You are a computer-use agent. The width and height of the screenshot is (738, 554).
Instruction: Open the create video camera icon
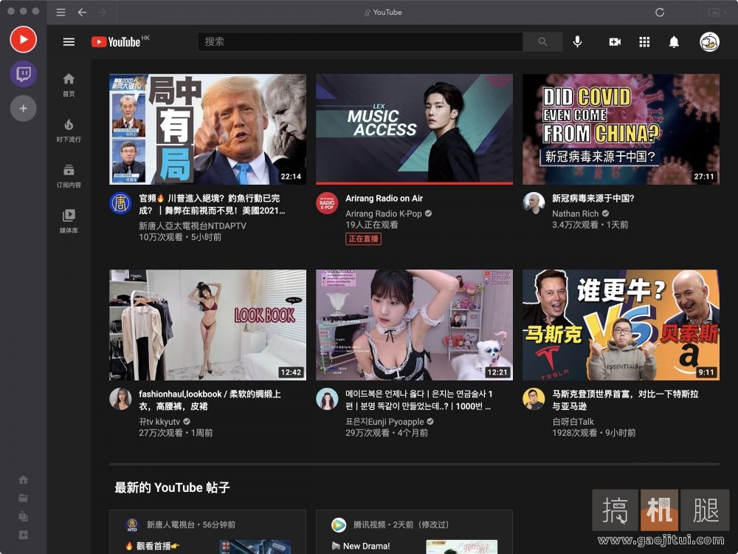(615, 42)
